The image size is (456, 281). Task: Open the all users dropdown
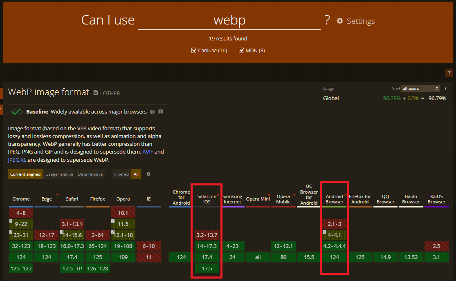tap(420, 89)
